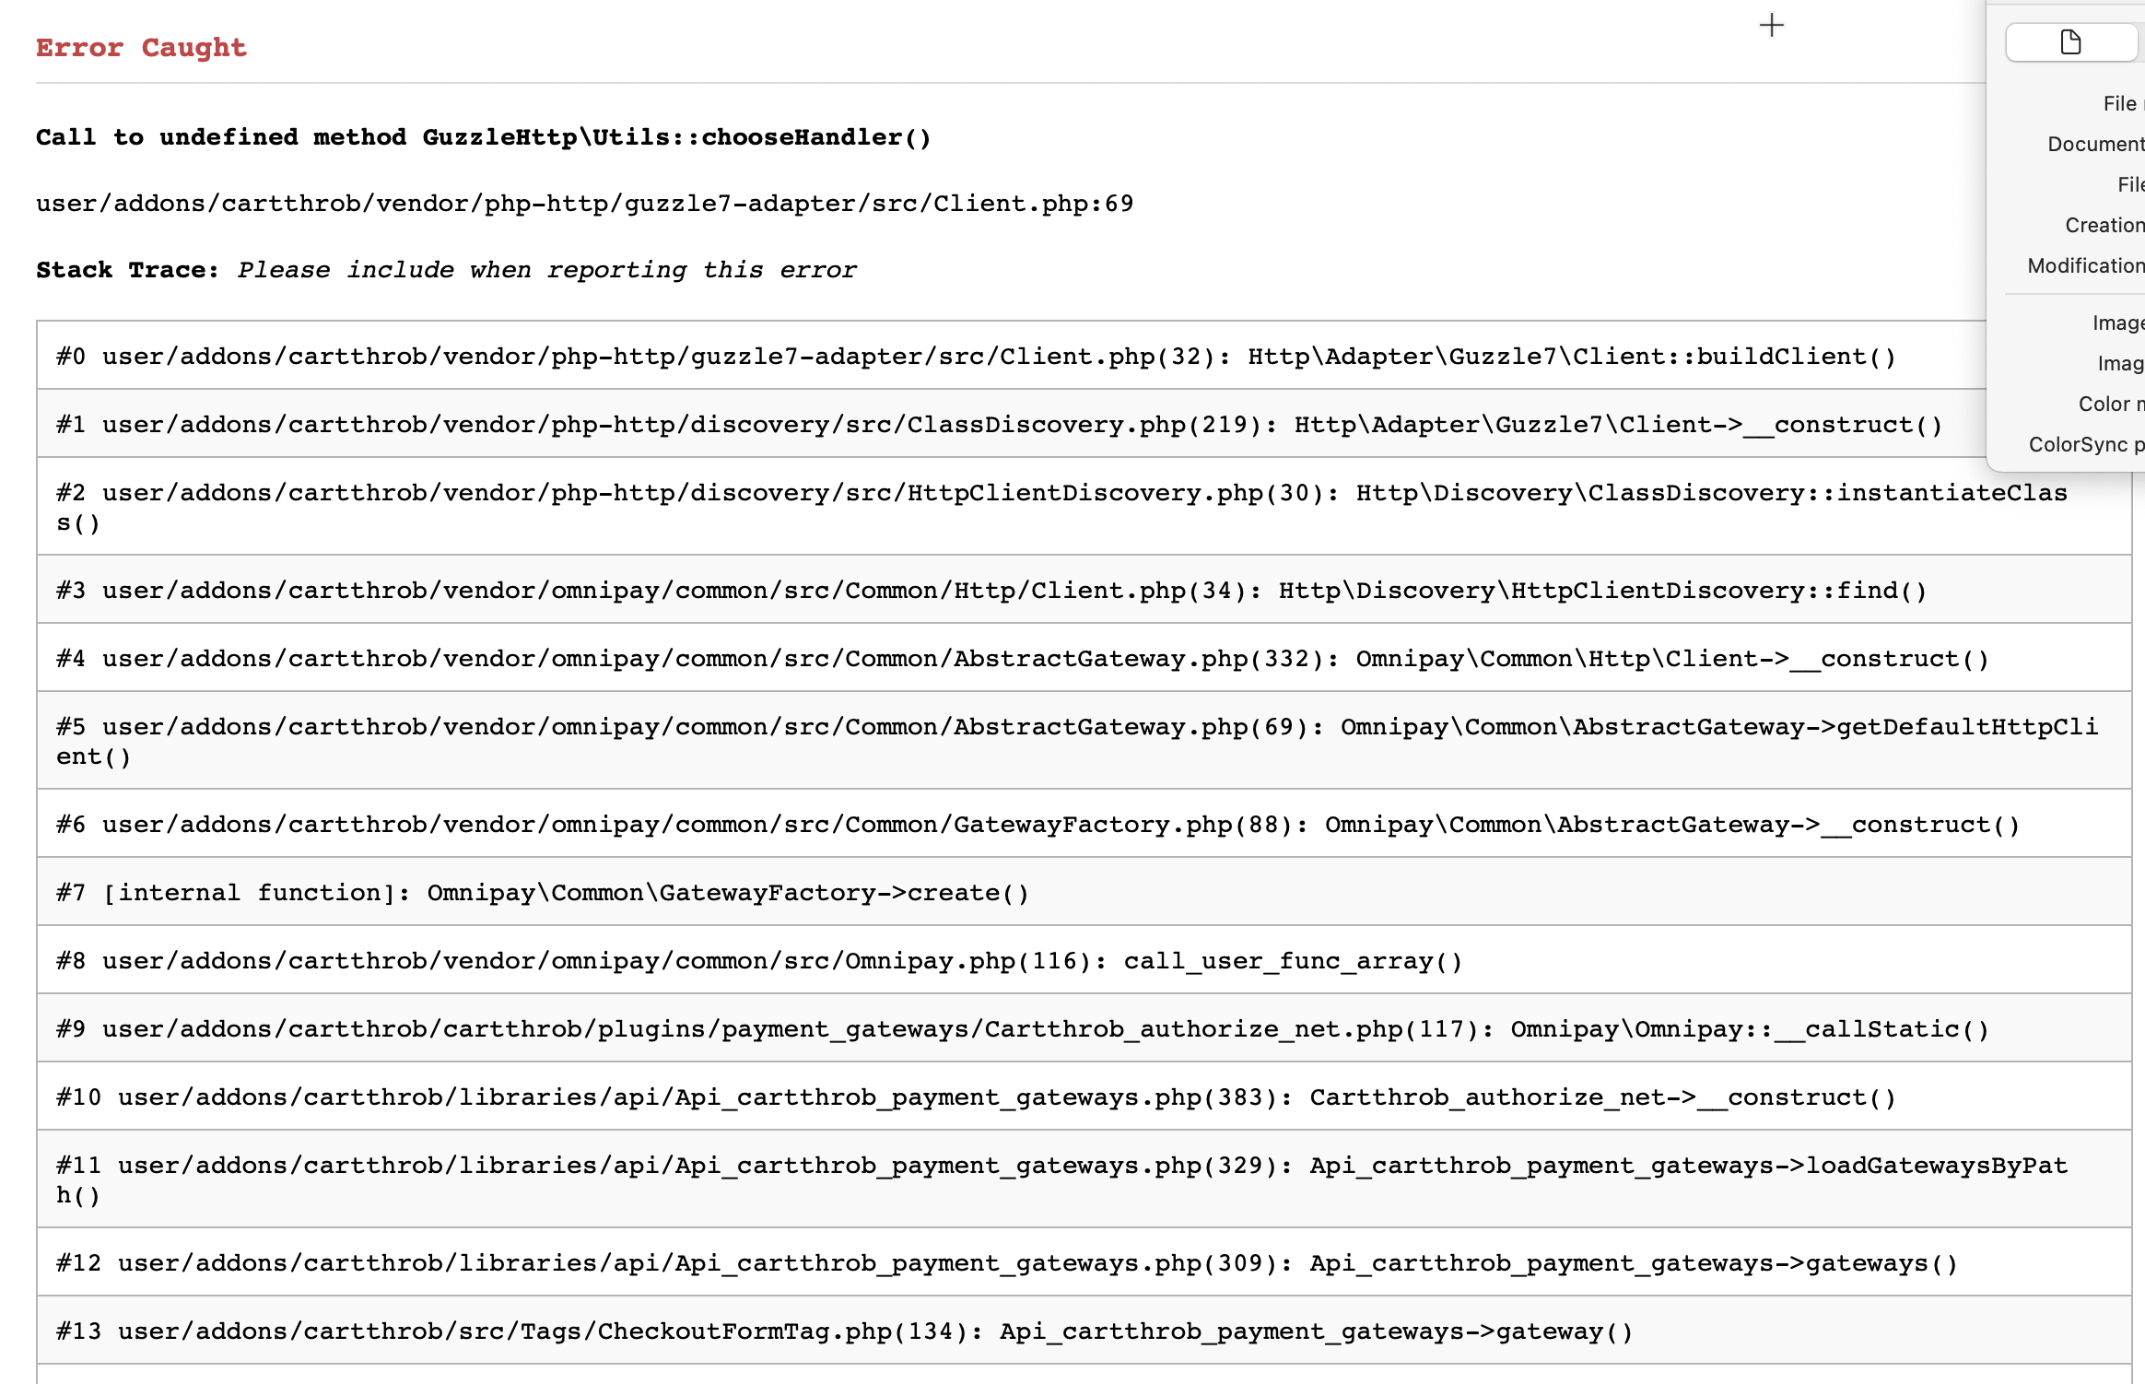2145x1384 pixels.
Task: Select stack trace row #1 ClassDiscovery.php
Action: [x=998, y=425]
